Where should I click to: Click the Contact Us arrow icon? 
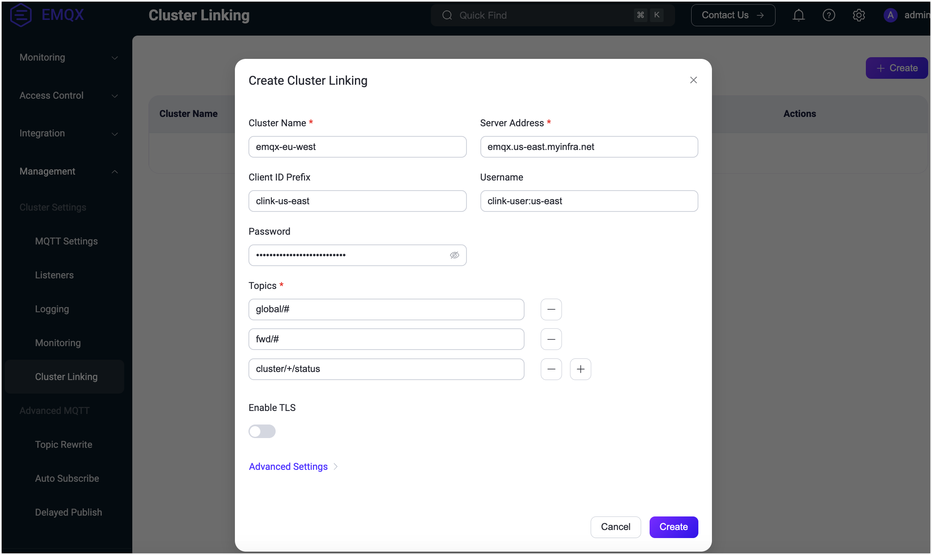(x=760, y=14)
